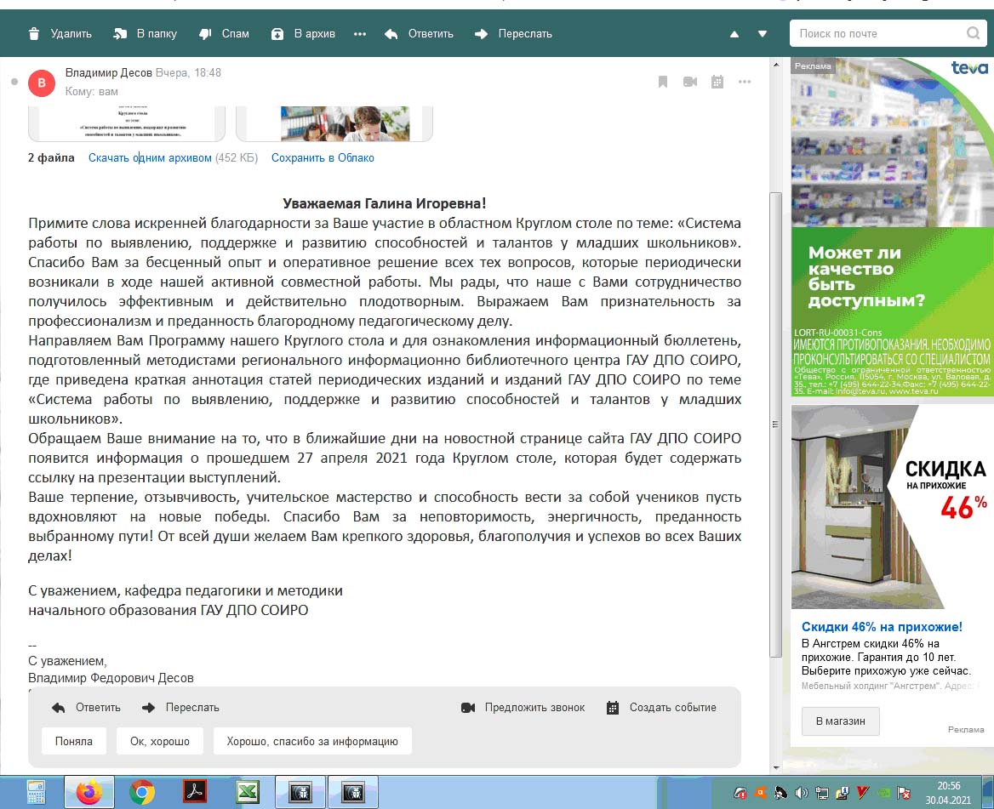The width and height of the screenshot is (994, 809).
Task: Move message with "В папку" button
Action: pos(146,33)
